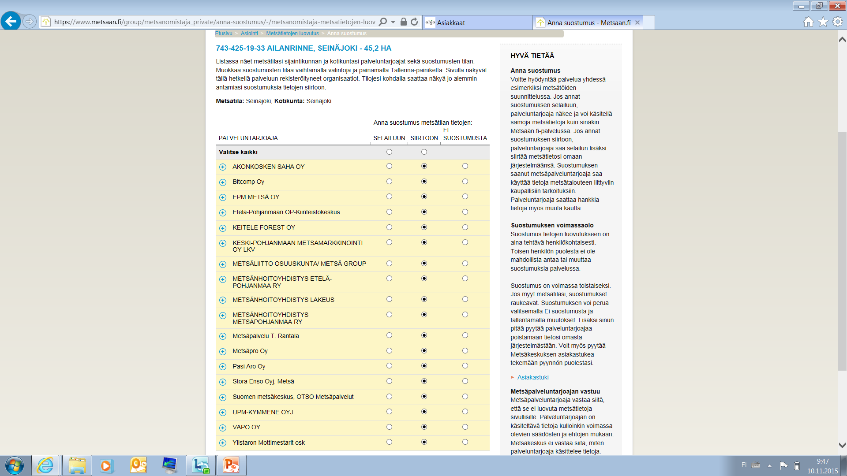Choose Selailuun for Ylistaron Mottimestarit osk
847x476 pixels.
(x=389, y=442)
